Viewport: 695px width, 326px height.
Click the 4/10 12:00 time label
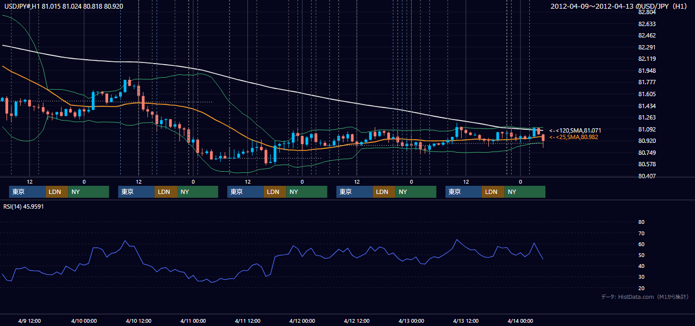[x=138, y=321]
